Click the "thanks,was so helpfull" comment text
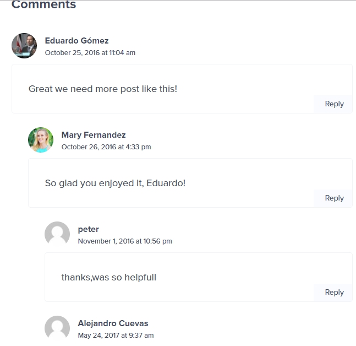 109,277
